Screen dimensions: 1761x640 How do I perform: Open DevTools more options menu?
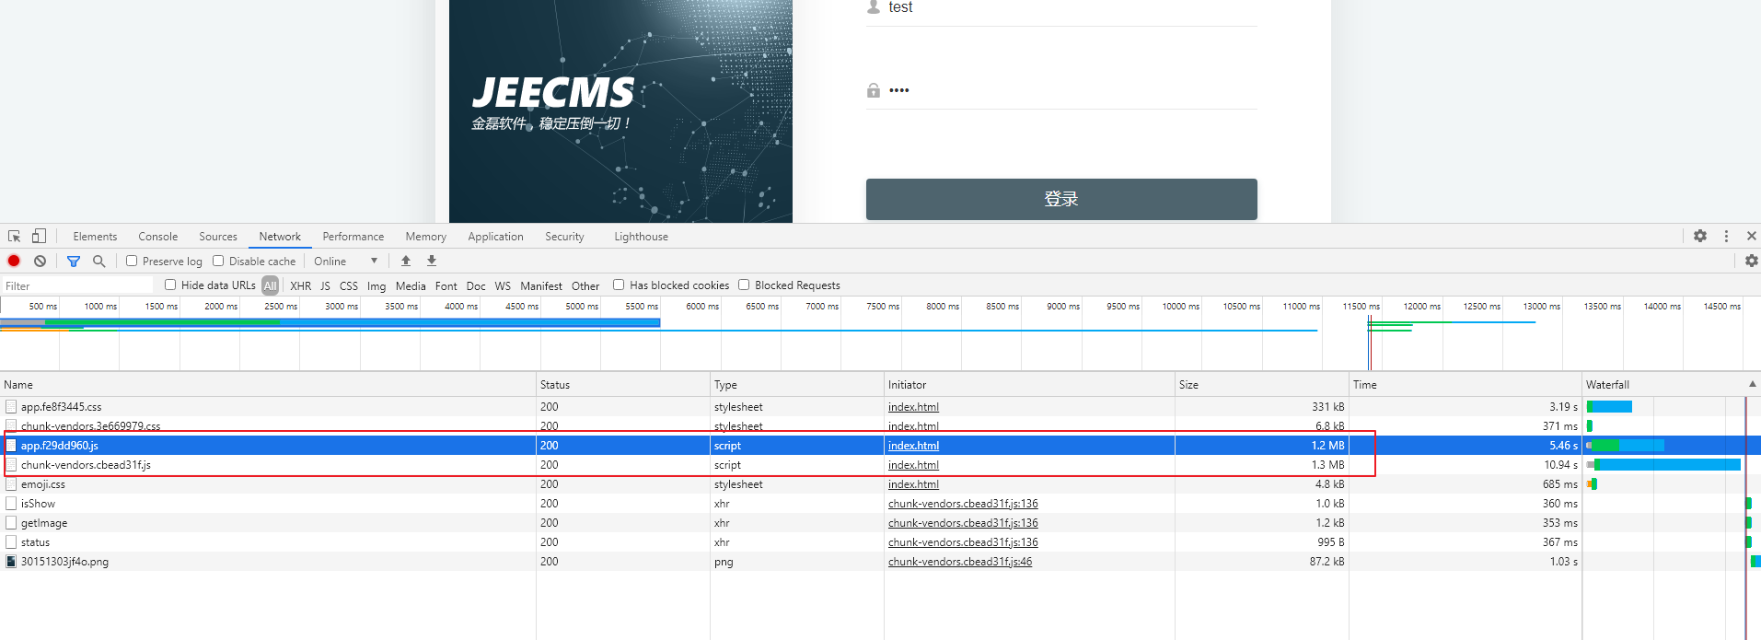tap(1727, 237)
